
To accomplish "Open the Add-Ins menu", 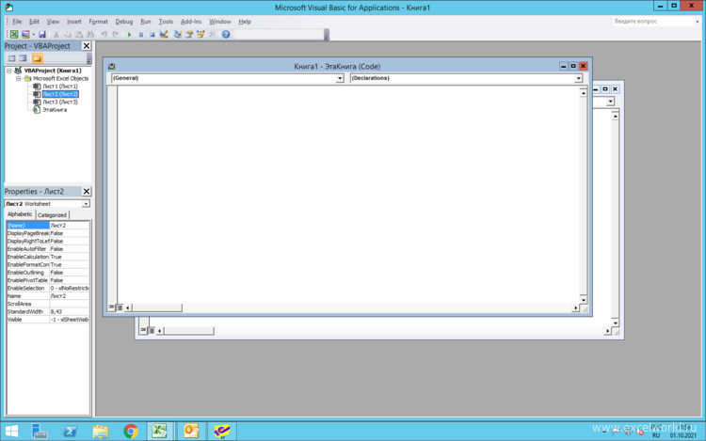I will [x=191, y=22].
